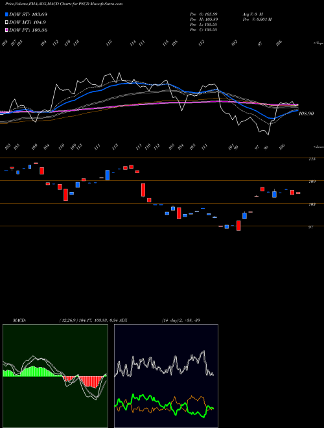Click the 115 axis label on candlestick chart
This screenshot has height=428, width=324.
pos(312,159)
